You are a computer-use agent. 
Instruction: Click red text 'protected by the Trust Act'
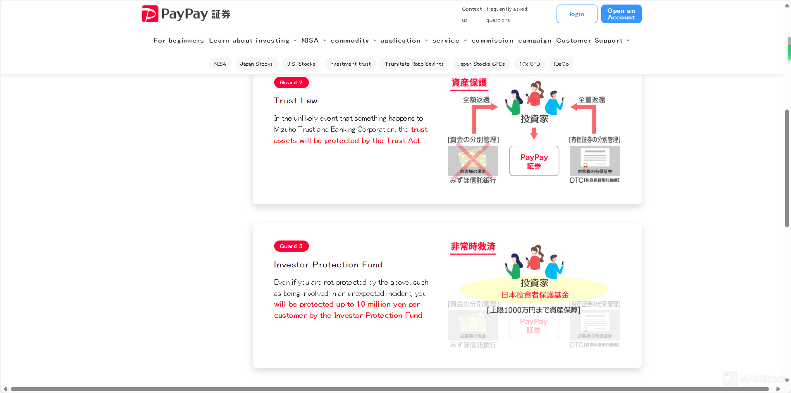point(373,141)
